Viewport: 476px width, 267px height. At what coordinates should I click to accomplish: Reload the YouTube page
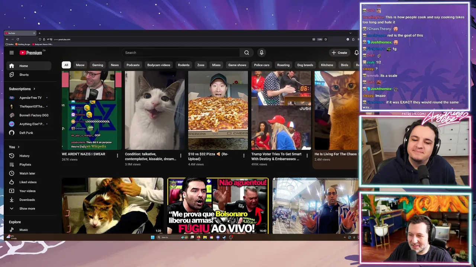[x=17, y=39]
